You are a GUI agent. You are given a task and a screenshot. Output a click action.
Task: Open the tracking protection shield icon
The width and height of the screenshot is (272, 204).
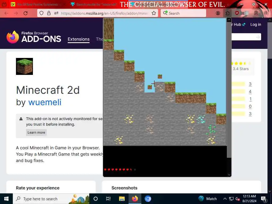[41, 13]
